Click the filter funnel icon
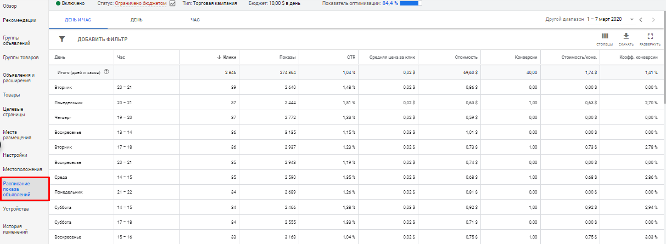 (62, 39)
